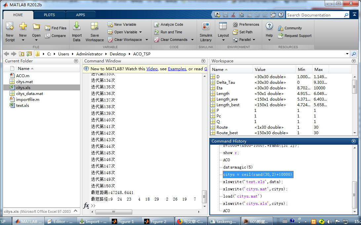Click Administrator in the address path

pos(89,54)
